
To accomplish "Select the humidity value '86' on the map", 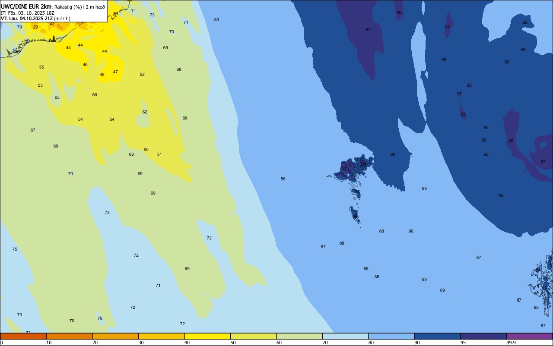I will tap(283, 179).
